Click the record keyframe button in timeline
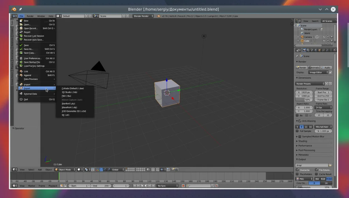This screenshot has height=198, width=349. click(x=183, y=186)
